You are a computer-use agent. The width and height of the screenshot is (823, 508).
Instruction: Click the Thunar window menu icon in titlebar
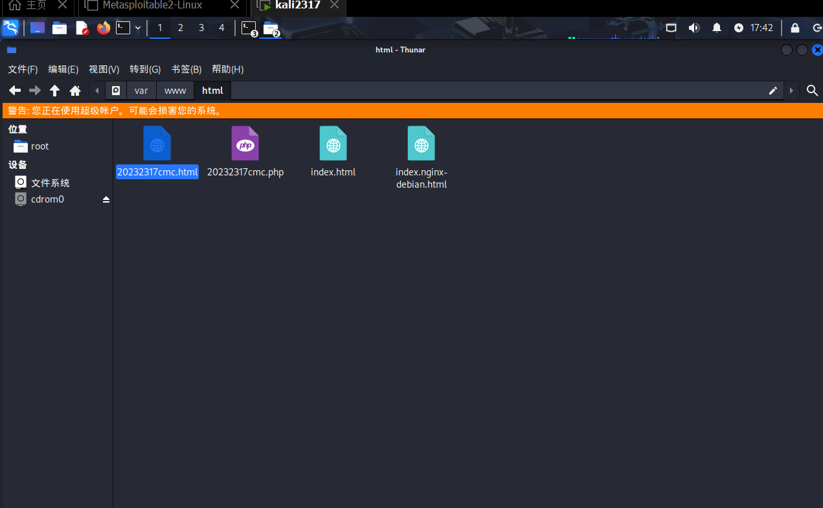[x=12, y=50]
